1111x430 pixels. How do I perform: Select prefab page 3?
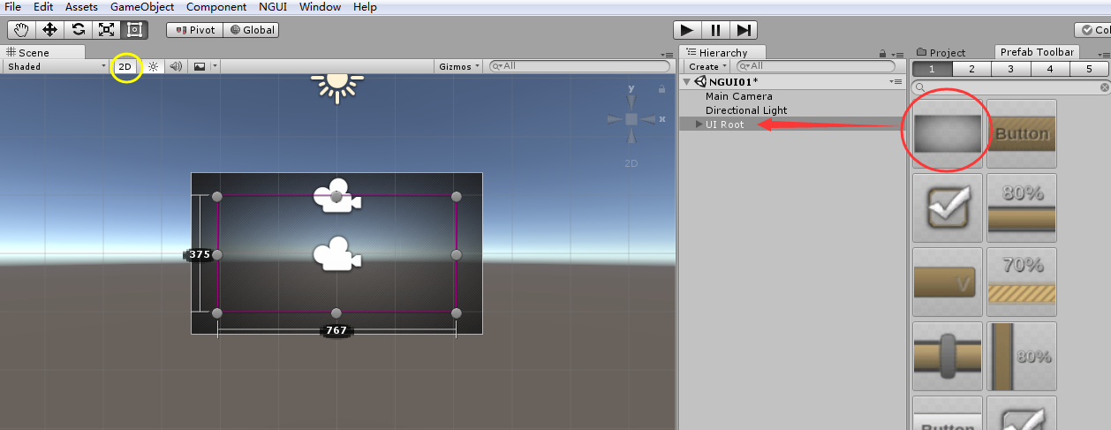point(1010,69)
